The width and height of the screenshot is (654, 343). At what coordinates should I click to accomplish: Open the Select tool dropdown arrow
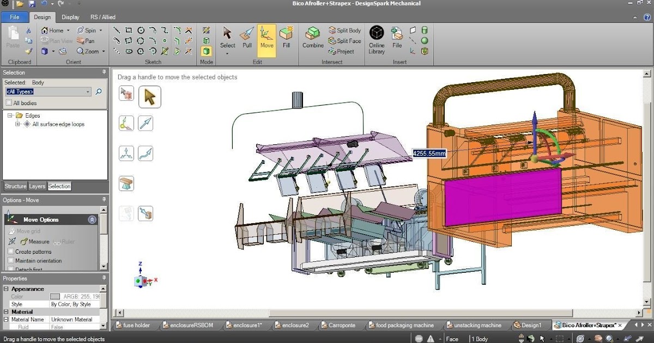click(x=227, y=53)
